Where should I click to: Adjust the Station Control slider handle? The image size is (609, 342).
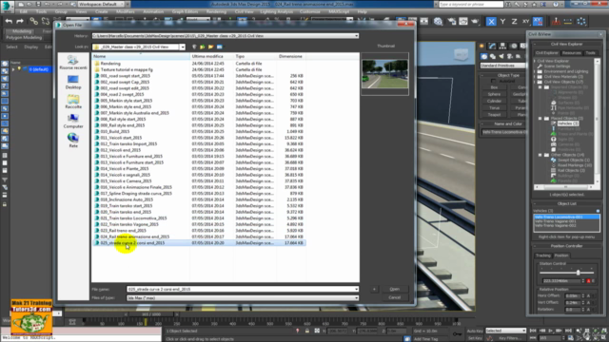click(x=578, y=273)
